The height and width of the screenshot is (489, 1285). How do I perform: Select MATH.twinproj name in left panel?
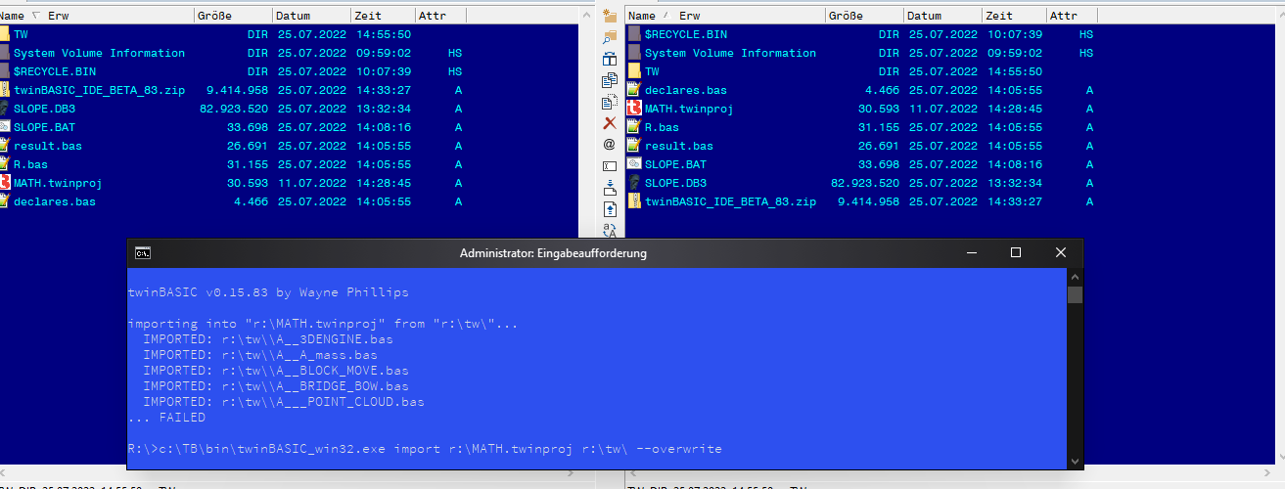click(58, 183)
